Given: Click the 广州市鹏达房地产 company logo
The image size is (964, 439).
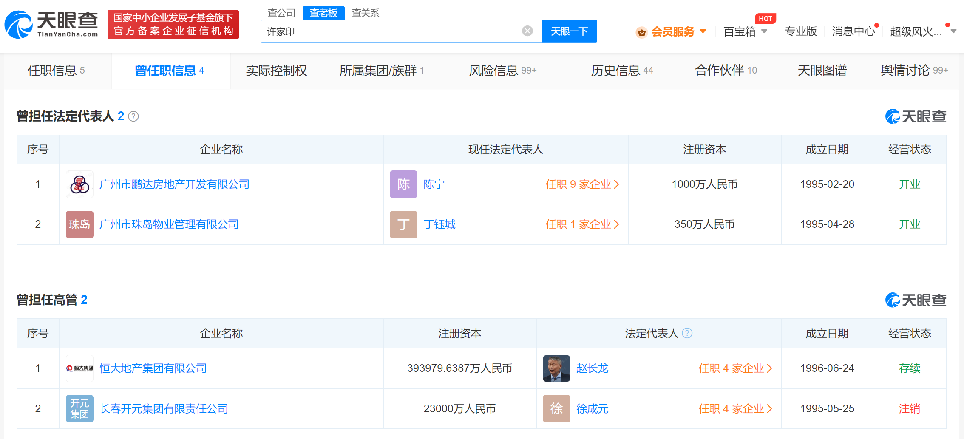Looking at the screenshot, I should coord(79,184).
